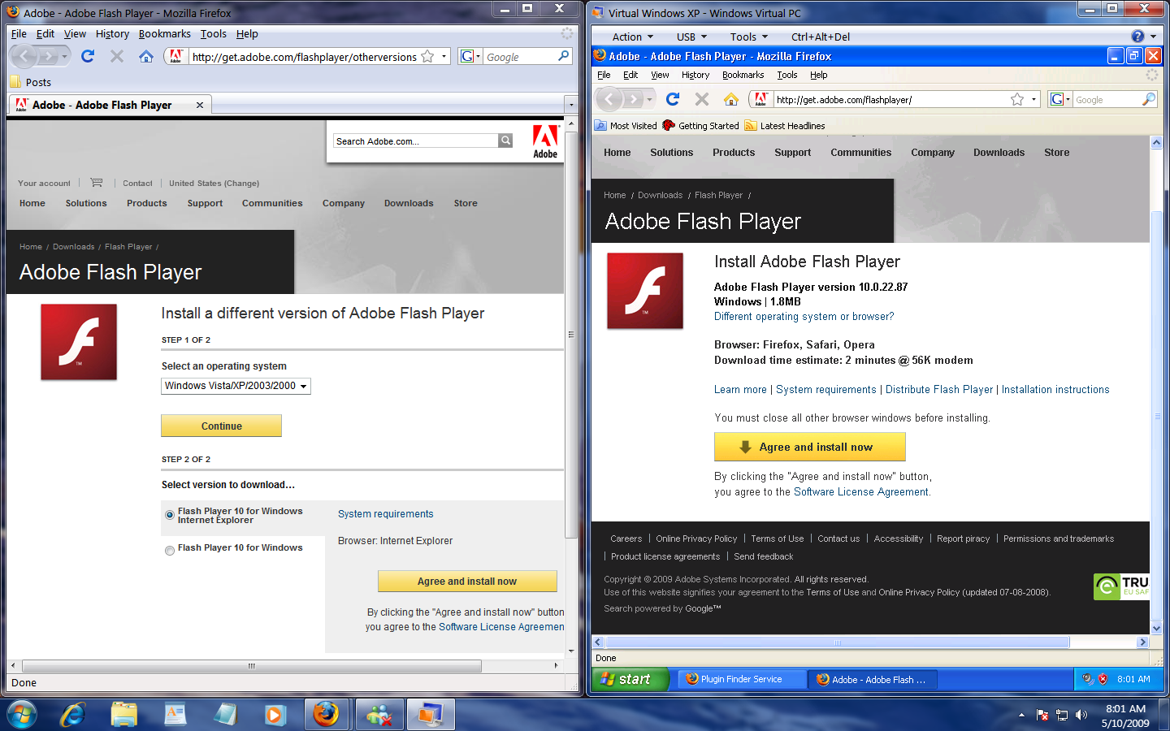Go back in the virtual XP Firefox
This screenshot has height=731, width=1170.
point(609,99)
